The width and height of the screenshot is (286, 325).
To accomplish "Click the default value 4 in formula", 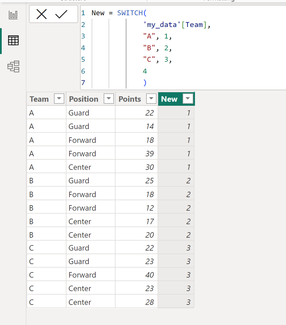I will [x=145, y=71].
